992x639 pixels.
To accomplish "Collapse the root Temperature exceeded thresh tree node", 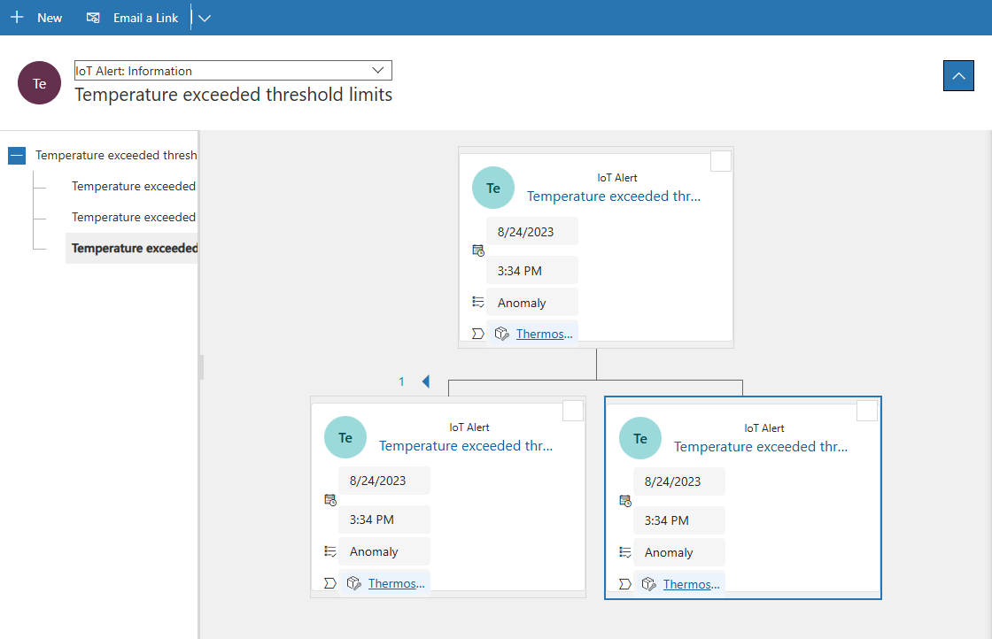I will click(17, 156).
